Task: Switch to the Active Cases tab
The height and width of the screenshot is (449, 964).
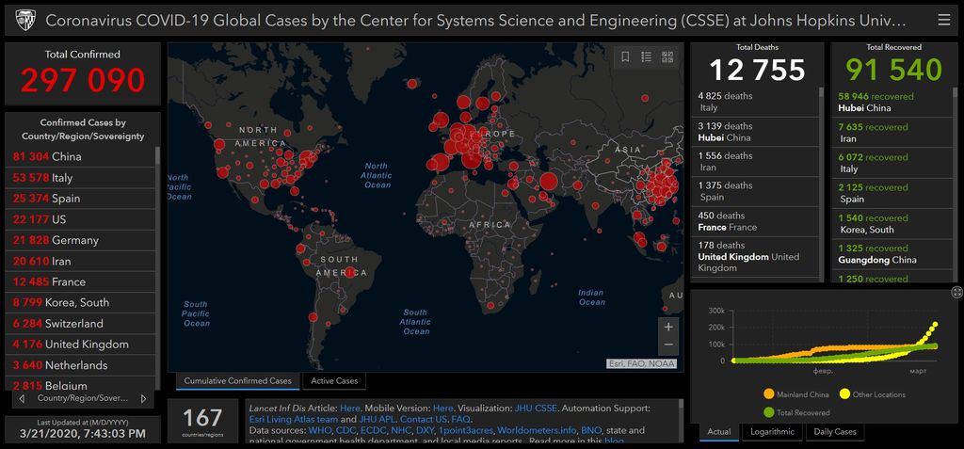Action: (334, 381)
